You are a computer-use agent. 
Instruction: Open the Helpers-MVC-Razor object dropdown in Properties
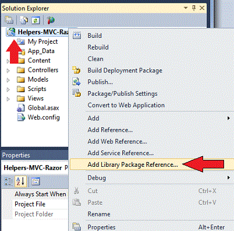[x=35, y=168]
